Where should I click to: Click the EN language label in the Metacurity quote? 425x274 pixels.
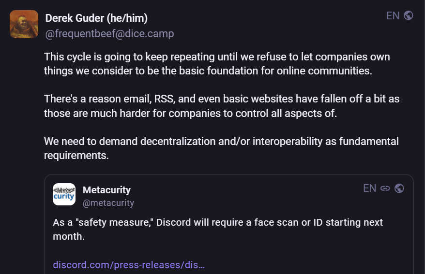[x=369, y=188]
